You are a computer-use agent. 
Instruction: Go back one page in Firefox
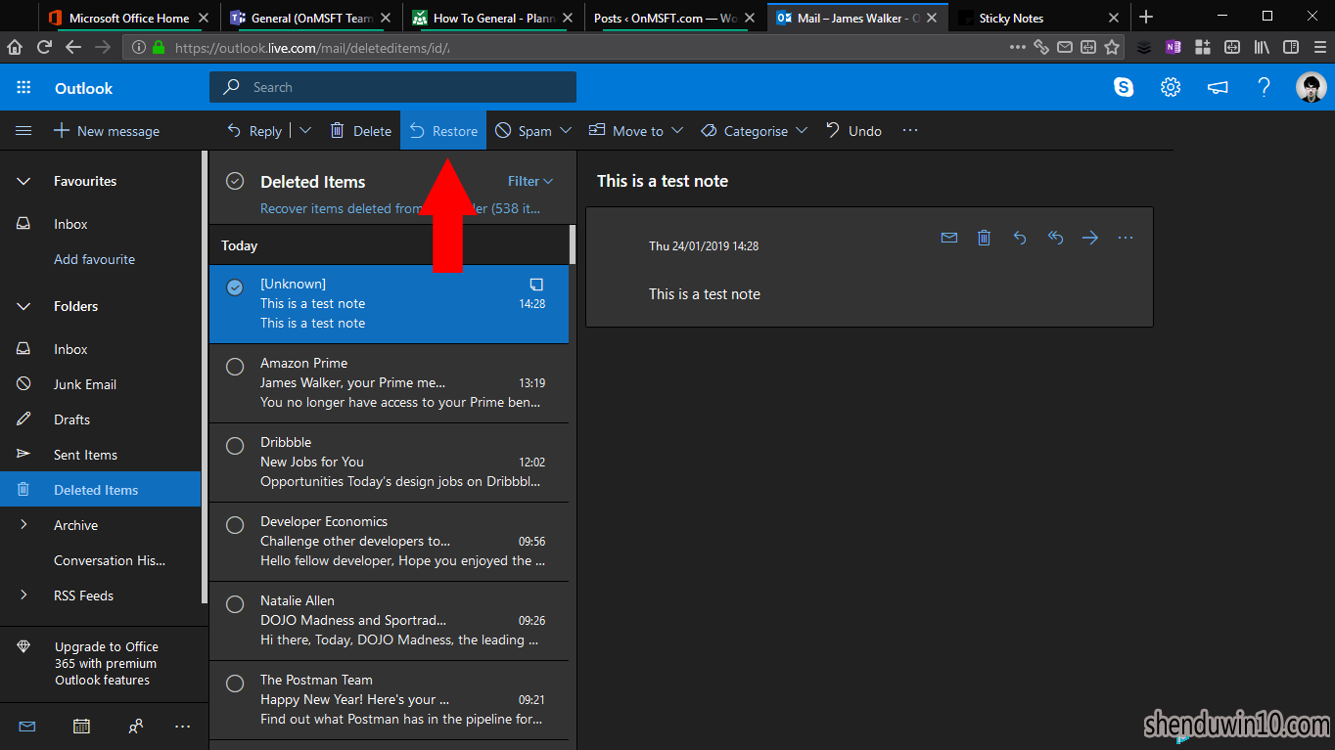click(73, 46)
